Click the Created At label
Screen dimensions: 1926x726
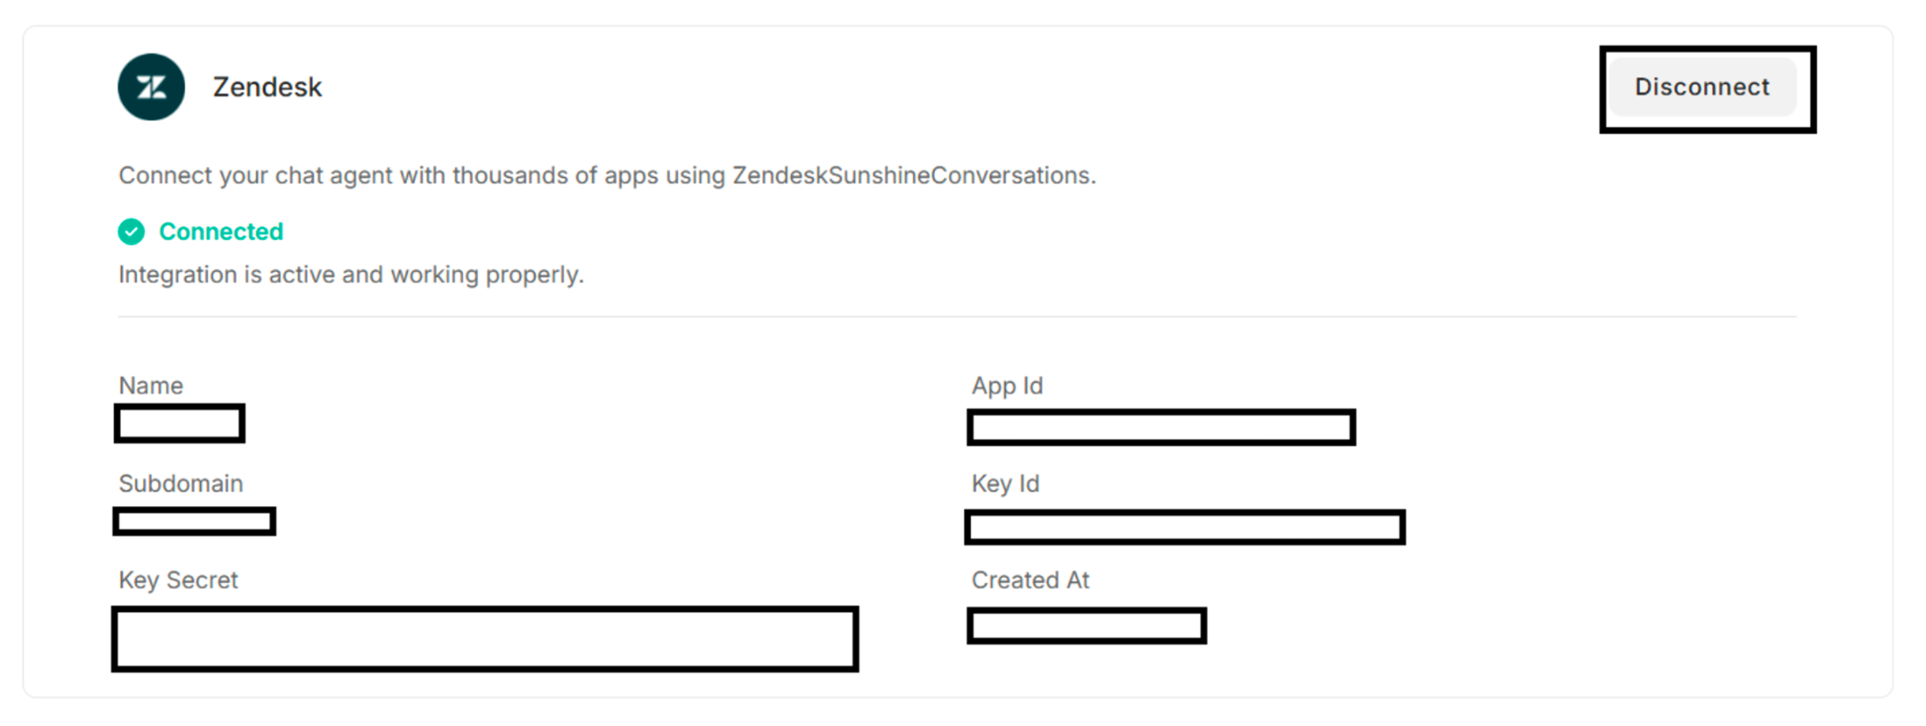coord(1030,580)
